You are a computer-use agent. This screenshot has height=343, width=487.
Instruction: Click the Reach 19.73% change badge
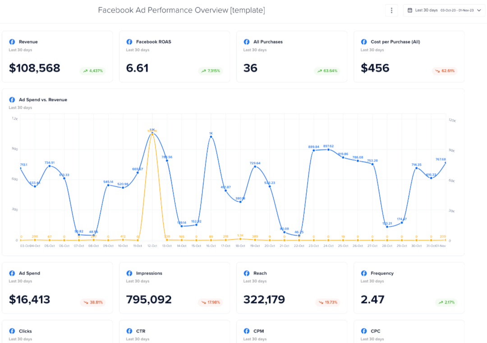point(327,302)
